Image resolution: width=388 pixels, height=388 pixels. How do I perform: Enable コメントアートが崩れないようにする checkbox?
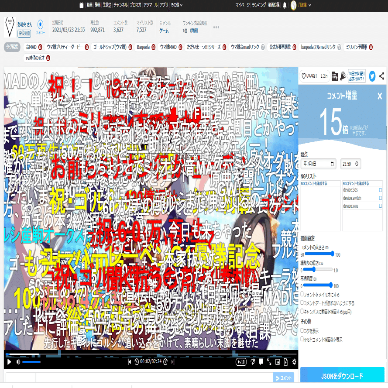coord(302,302)
